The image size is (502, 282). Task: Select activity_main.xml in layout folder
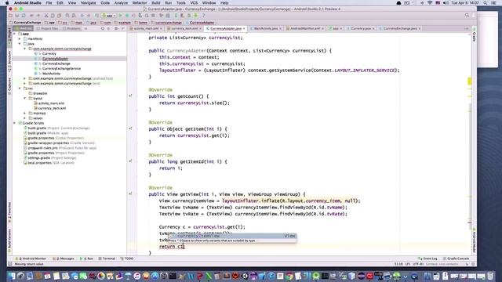coord(51,103)
